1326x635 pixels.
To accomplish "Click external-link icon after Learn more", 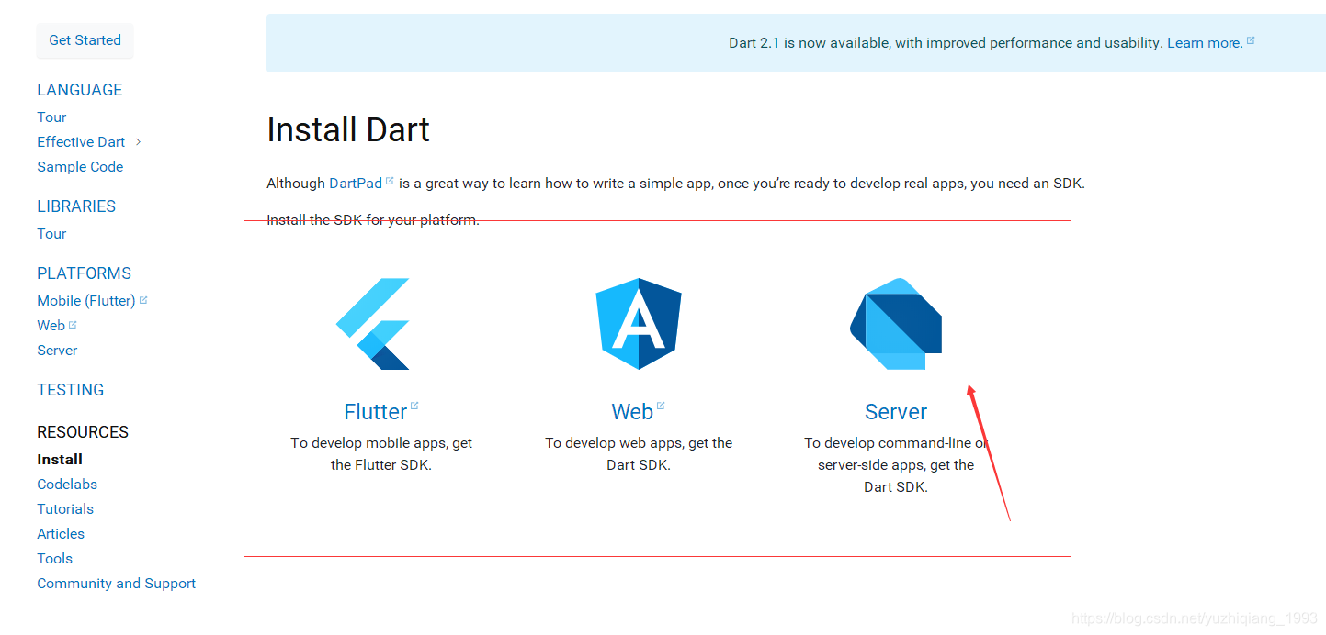I will tap(1251, 40).
